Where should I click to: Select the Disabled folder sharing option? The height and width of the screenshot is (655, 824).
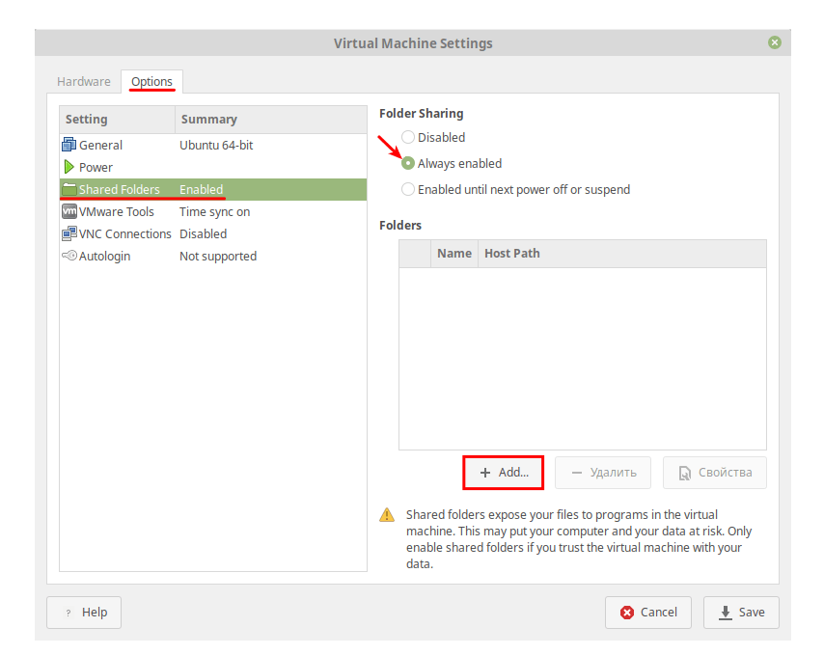408,137
